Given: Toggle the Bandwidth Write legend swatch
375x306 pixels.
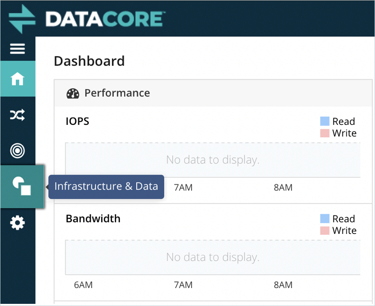Looking at the screenshot, I should click(324, 230).
